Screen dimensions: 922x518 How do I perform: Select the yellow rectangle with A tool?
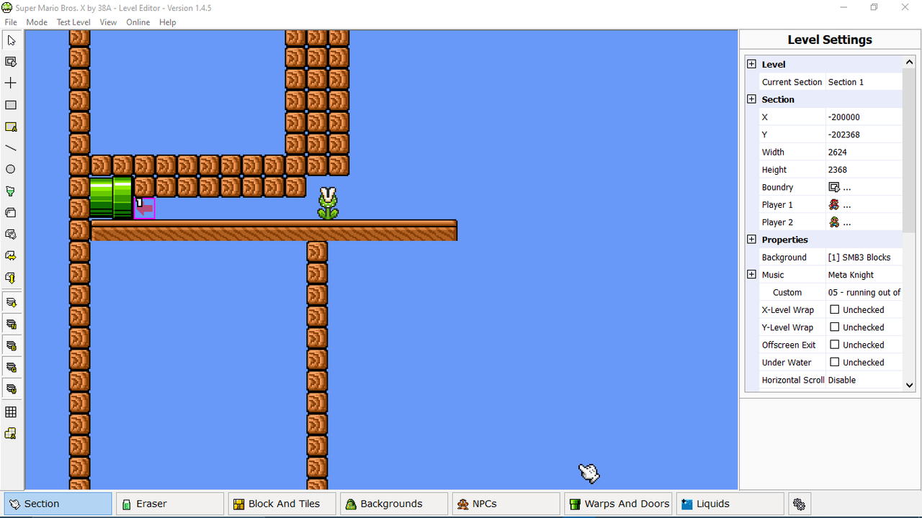coord(11,127)
